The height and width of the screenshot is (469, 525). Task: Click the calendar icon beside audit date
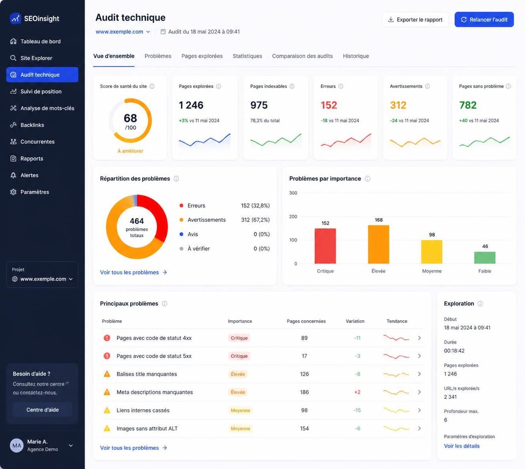(x=163, y=32)
